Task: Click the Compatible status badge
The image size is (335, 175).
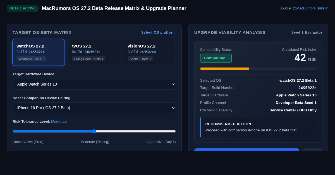Action: 216,58
